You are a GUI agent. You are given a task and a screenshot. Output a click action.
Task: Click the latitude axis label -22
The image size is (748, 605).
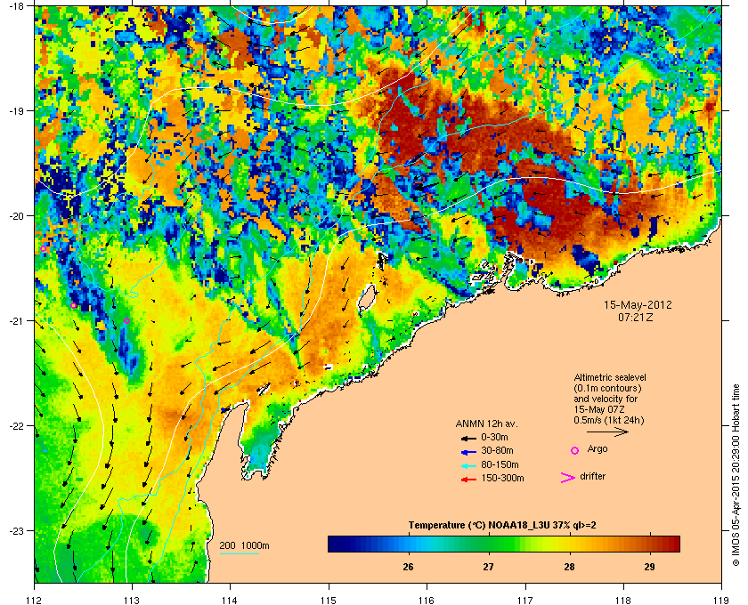coord(16,426)
